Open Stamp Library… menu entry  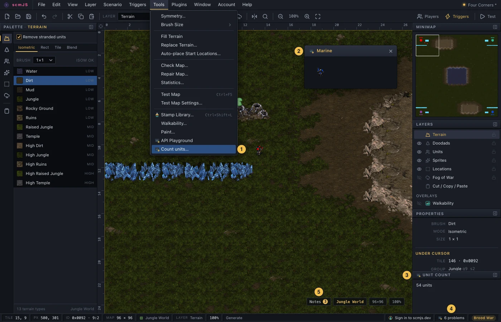pos(194,115)
